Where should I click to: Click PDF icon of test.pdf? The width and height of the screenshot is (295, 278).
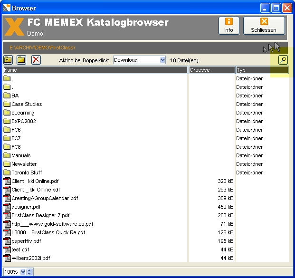click(7, 249)
